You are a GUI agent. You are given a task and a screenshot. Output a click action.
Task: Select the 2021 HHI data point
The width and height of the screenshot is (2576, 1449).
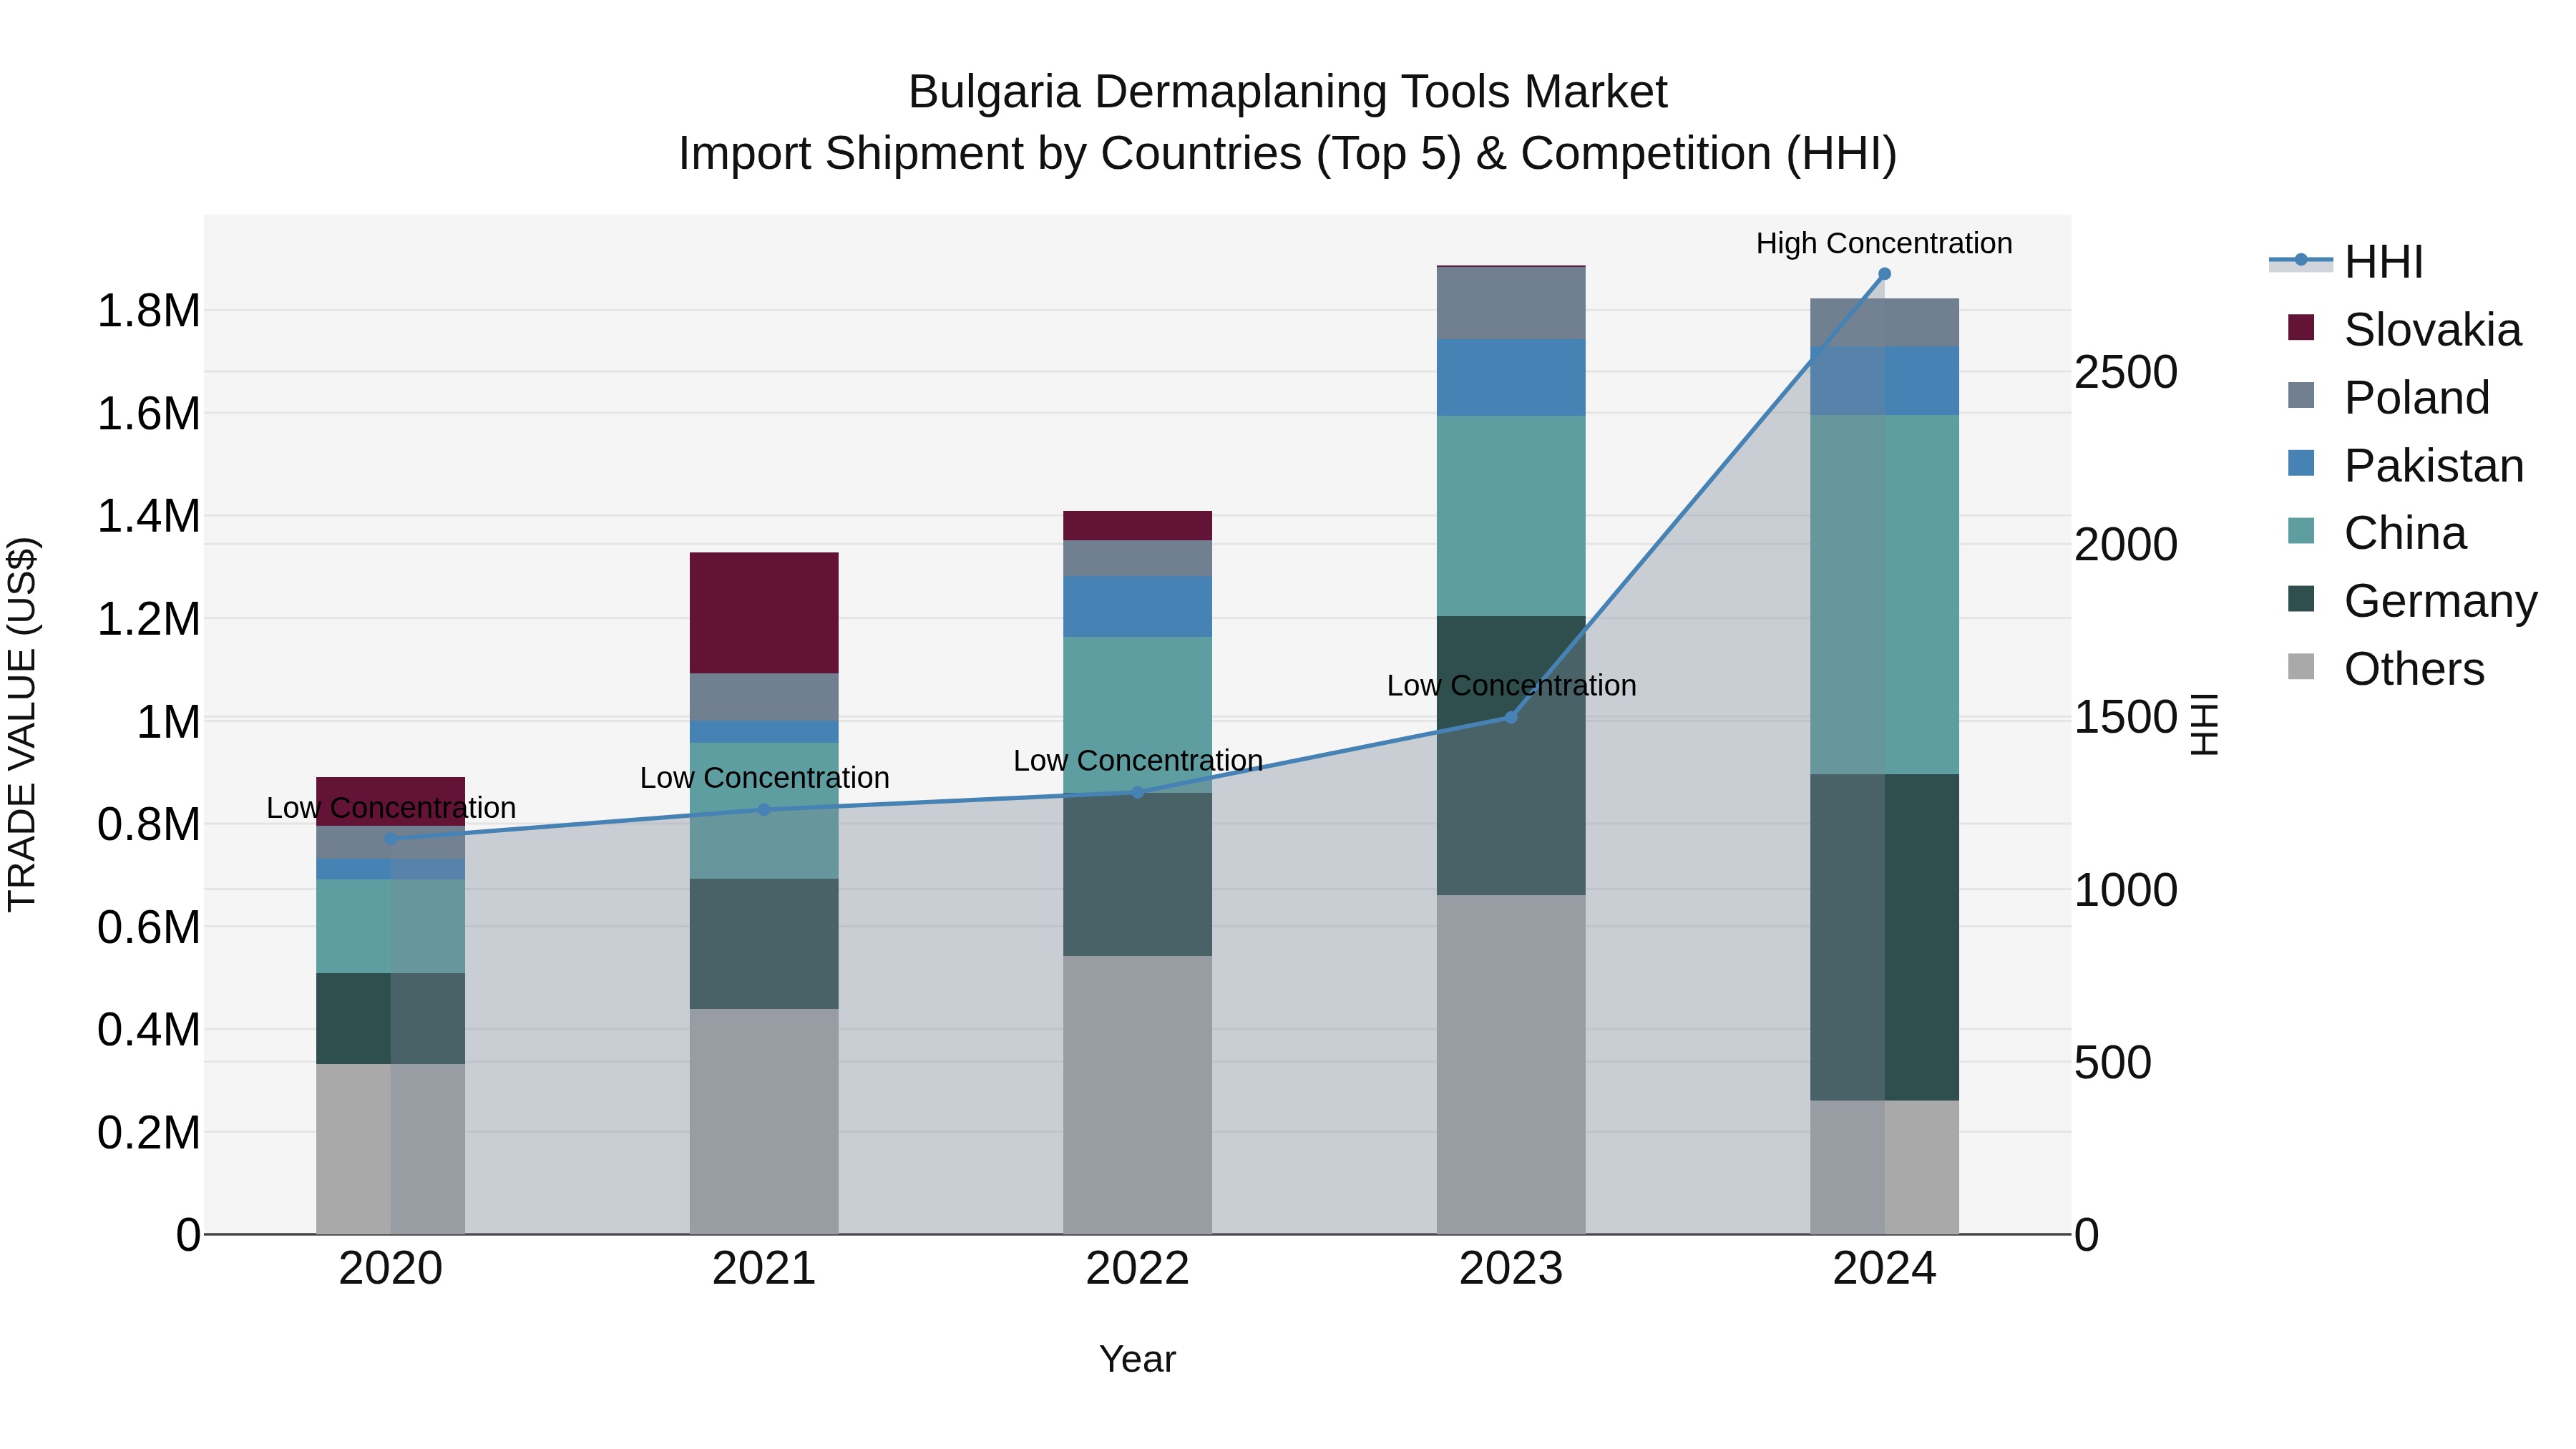click(764, 809)
